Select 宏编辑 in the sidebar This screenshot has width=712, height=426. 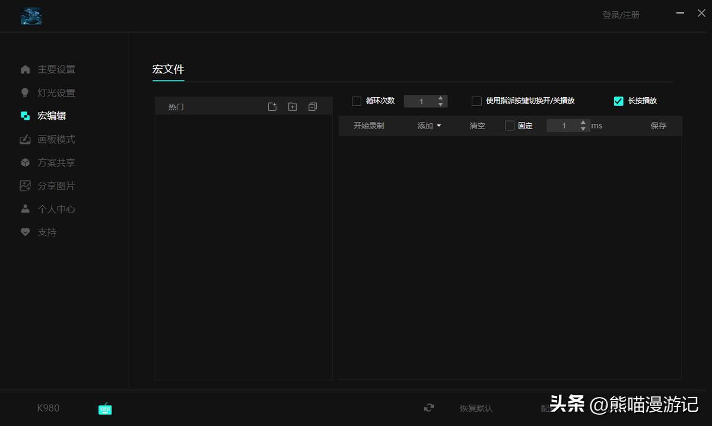point(56,116)
